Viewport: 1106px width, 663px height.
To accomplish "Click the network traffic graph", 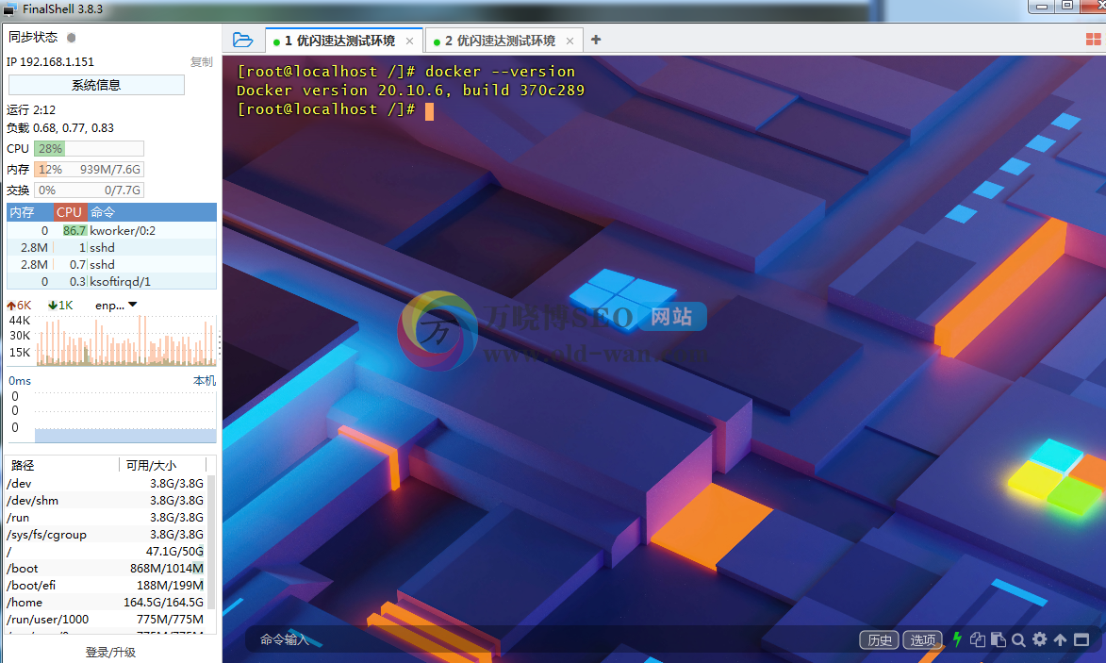I will pos(124,340).
